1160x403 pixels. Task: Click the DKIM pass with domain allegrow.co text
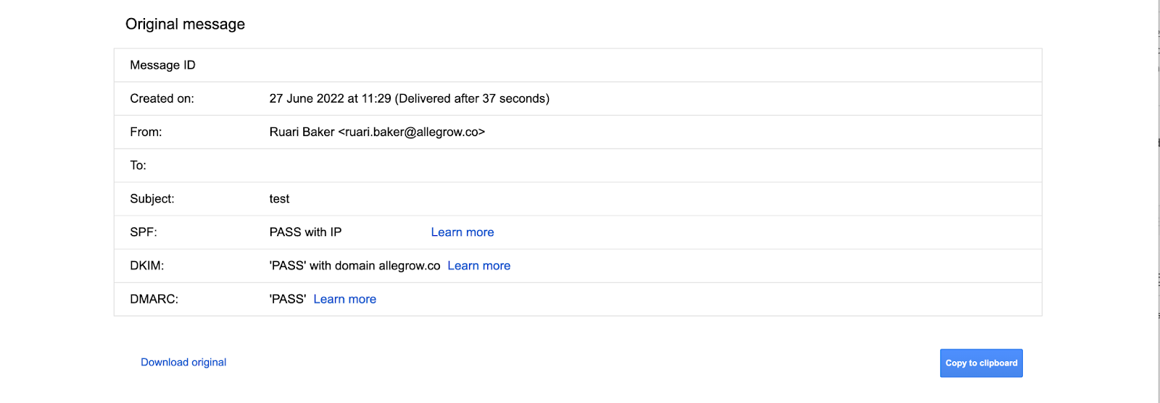point(355,266)
